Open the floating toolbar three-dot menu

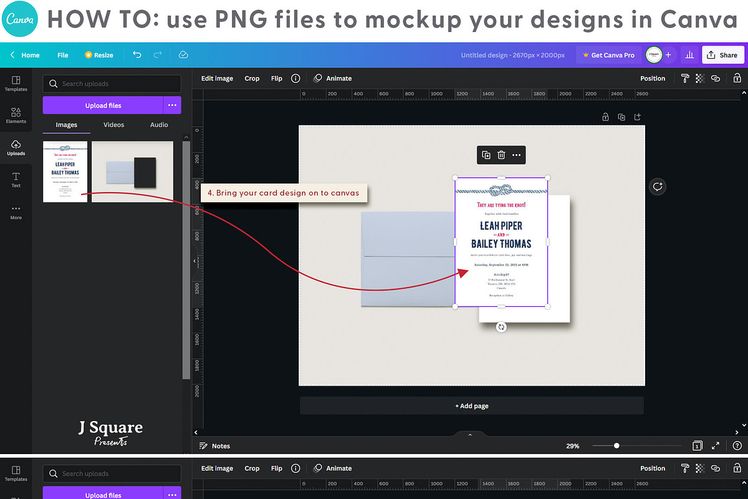click(516, 155)
